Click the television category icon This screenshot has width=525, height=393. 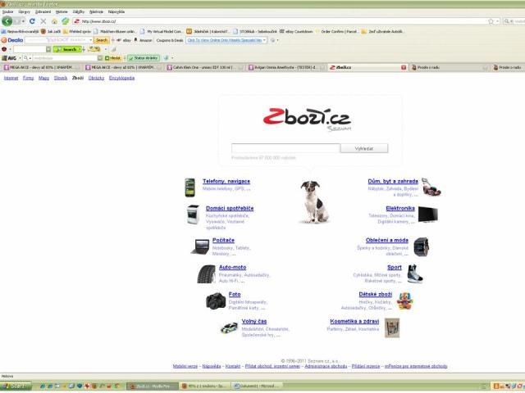428,215
